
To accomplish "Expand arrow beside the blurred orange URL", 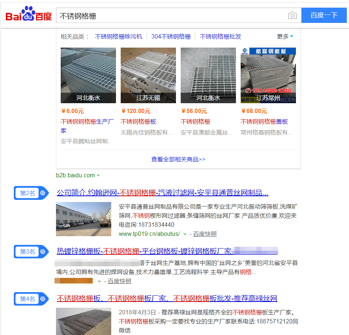I will 99,281.
